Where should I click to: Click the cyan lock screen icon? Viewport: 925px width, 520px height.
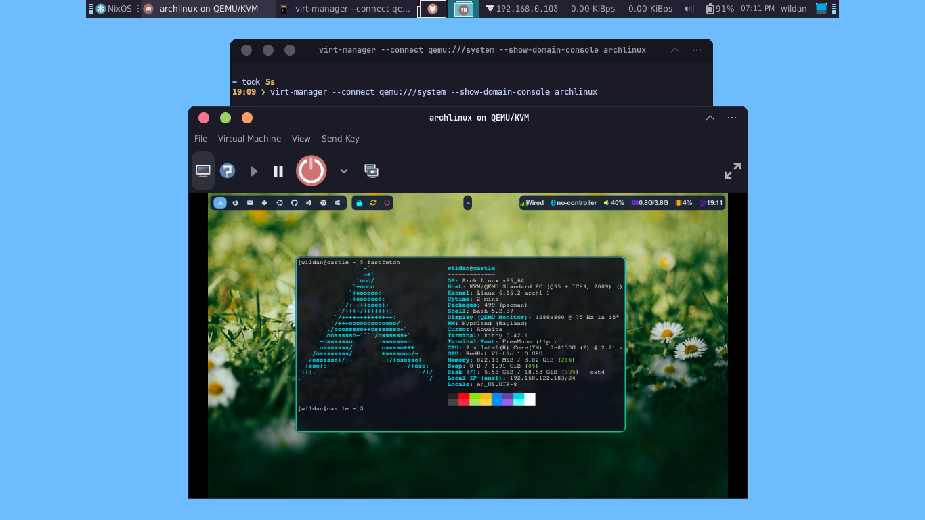[359, 202]
